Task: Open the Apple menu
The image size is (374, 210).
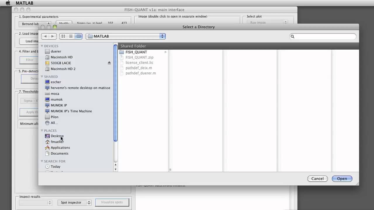Action: tap(8, 3)
